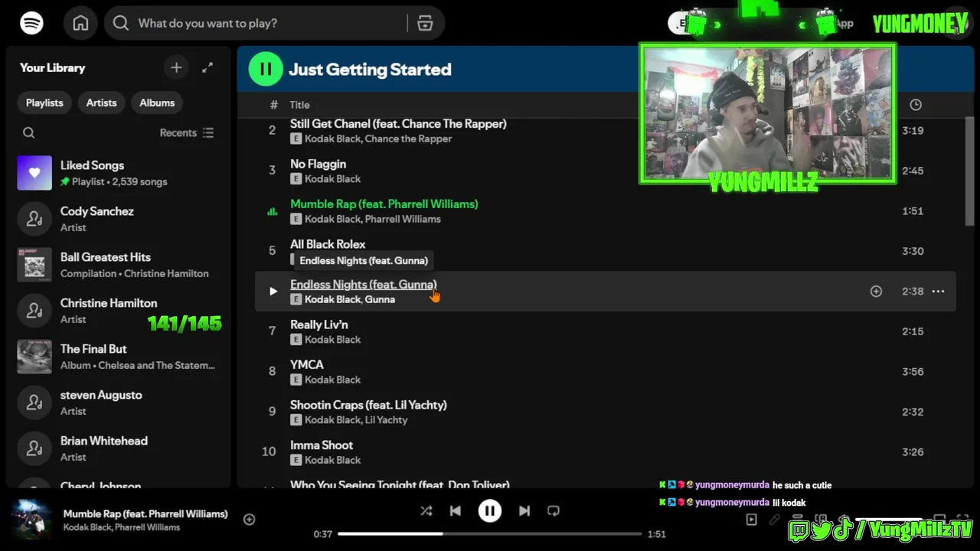The image size is (980, 551).
Task: Sort by the Title column header
Action: [299, 105]
